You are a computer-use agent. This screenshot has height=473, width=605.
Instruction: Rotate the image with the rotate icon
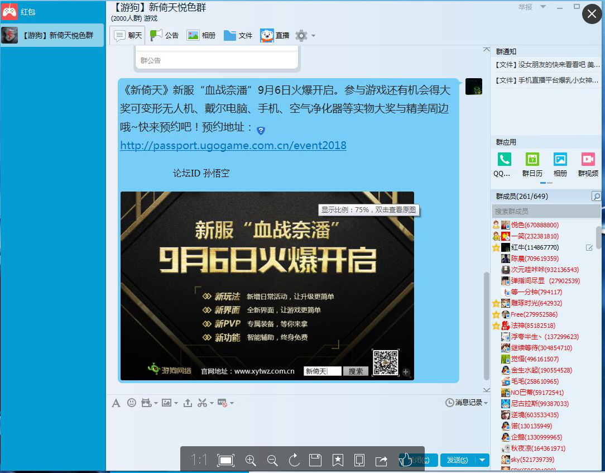[294, 460]
